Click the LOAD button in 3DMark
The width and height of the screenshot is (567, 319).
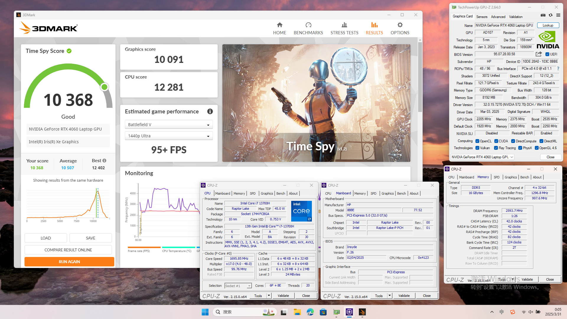46,238
